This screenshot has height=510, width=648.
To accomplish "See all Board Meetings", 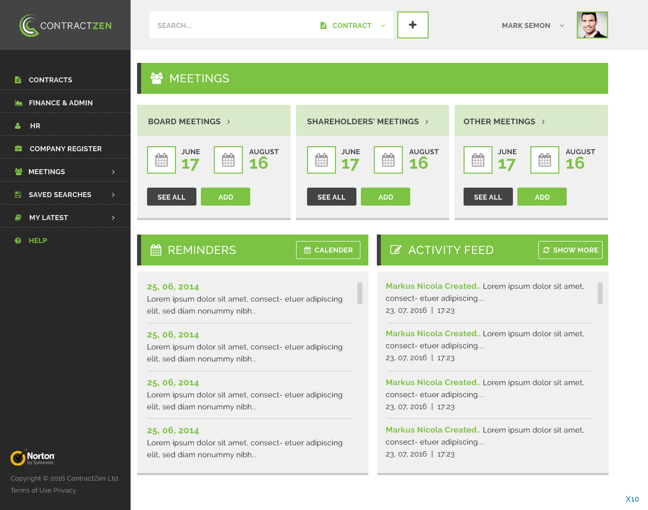I will click(x=171, y=197).
